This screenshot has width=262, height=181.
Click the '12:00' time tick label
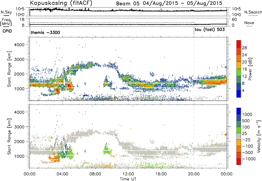pos(128,174)
